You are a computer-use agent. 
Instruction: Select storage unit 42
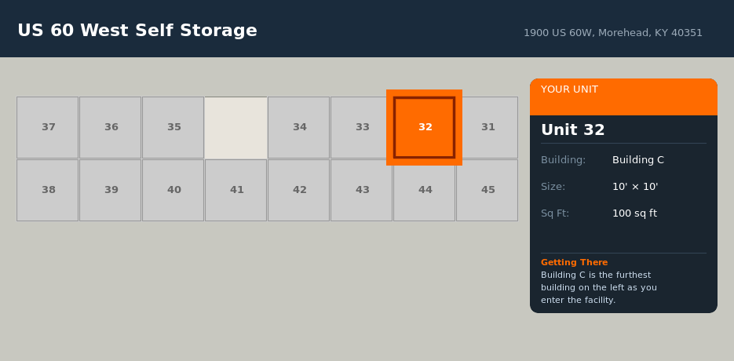pyautogui.click(x=298, y=190)
